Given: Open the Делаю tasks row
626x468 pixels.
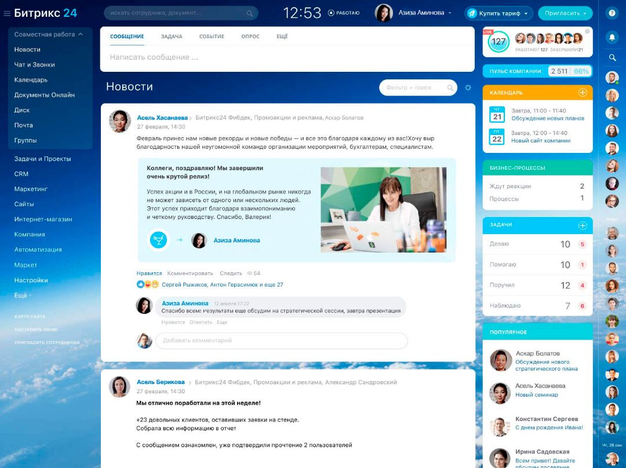Looking at the screenshot, I should click(537, 244).
